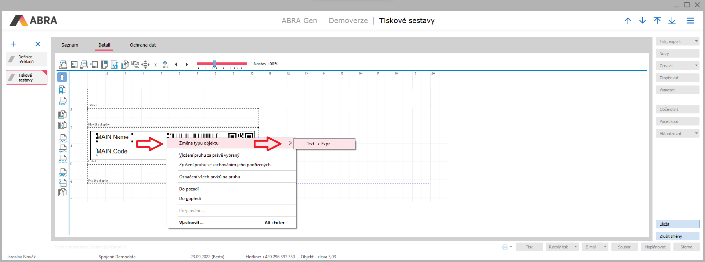Click the tree structure icon in the toolbar
The height and width of the screenshot is (262, 705).
[x=135, y=65]
